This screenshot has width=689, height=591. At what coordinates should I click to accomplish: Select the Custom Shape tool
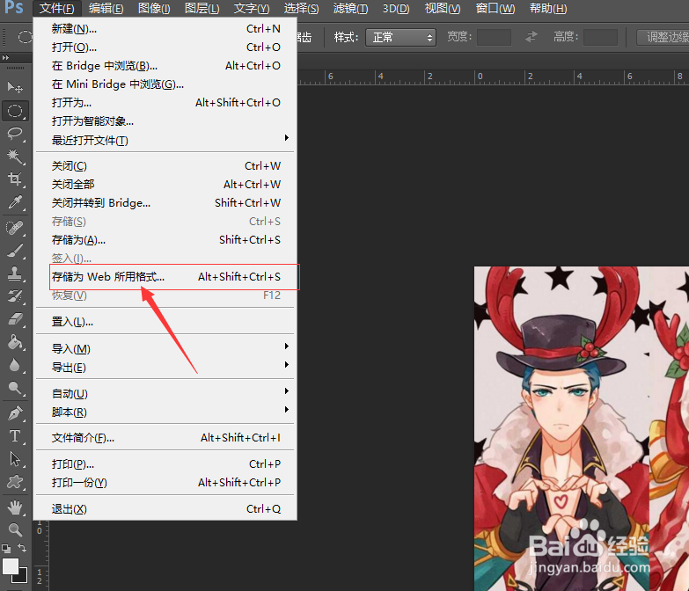(15, 482)
